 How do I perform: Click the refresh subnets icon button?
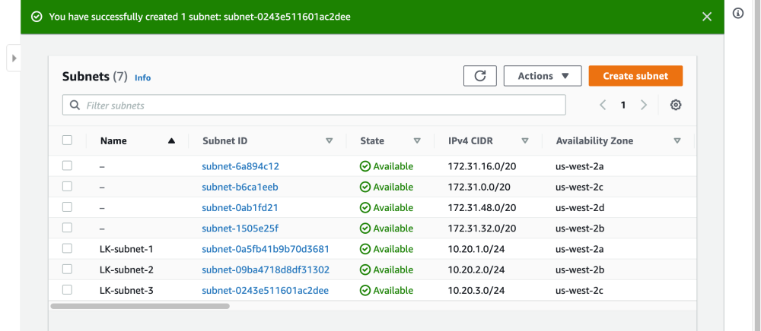(x=480, y=76)
